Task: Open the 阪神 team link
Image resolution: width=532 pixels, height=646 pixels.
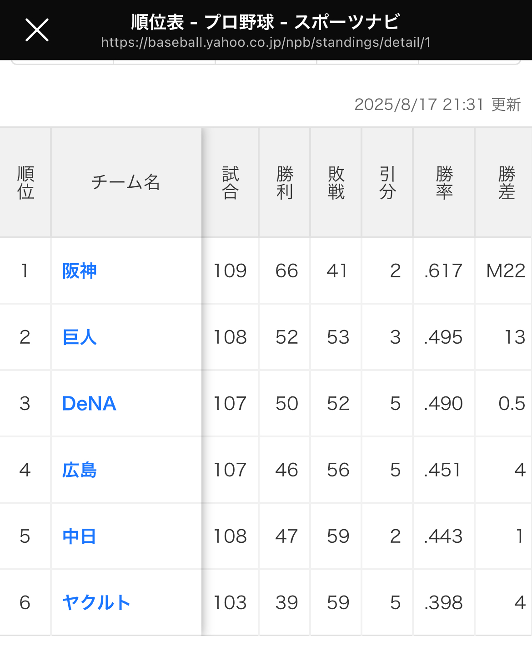Action: coord(80,271)
